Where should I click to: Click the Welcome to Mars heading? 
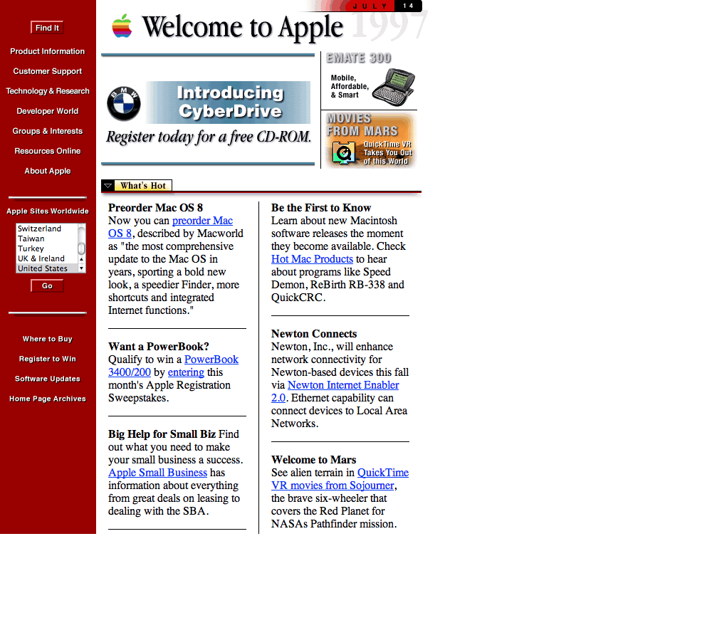coord(313,460)
